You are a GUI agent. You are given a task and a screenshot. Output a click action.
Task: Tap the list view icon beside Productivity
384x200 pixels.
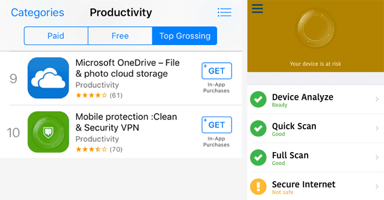(224, 12)
